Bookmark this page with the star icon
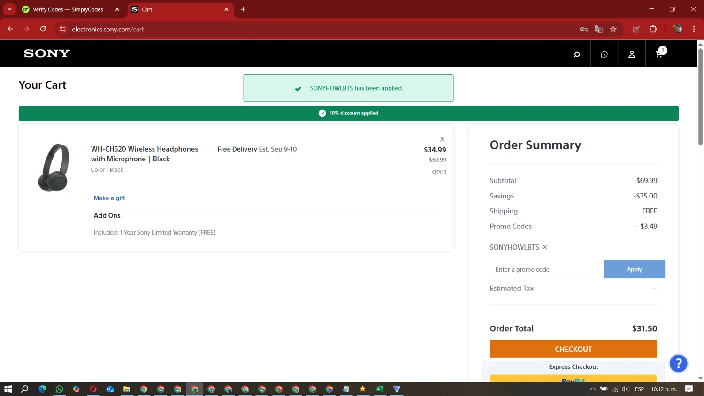Viewport: 704px width, 396px height. 613,29
